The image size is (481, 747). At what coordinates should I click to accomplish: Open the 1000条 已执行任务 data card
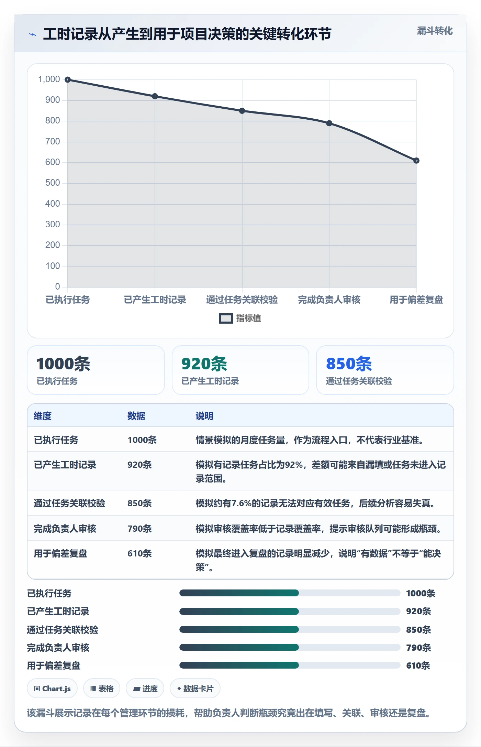96,370
